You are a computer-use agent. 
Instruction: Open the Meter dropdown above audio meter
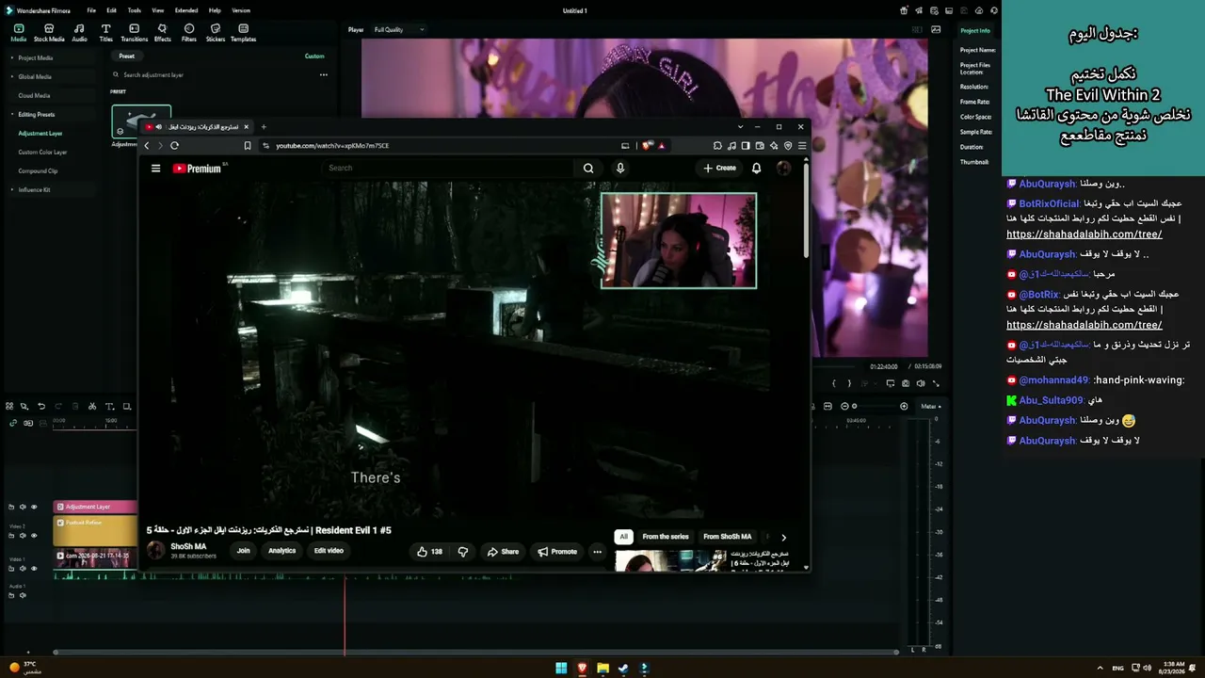coord(930,406)
